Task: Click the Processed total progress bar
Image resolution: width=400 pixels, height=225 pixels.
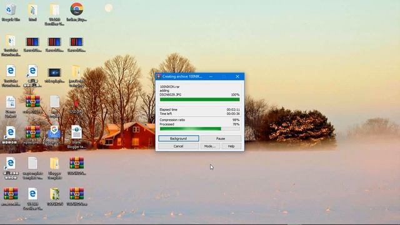Action: coord(200,129)
